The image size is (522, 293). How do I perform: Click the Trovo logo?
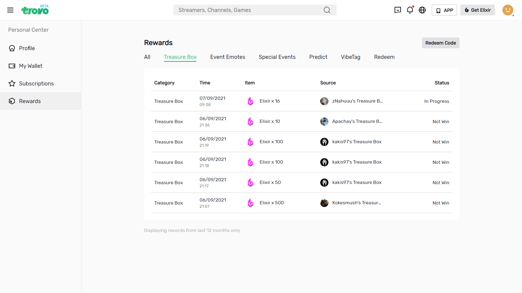point(35,10)
